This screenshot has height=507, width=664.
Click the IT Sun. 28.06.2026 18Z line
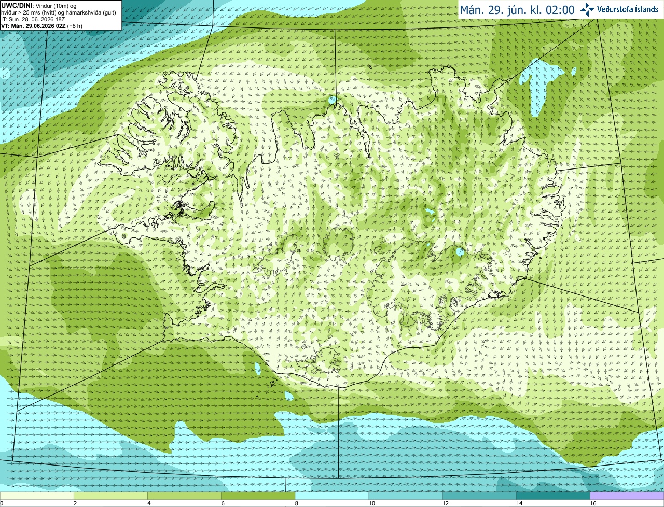(x=33, y=19)
